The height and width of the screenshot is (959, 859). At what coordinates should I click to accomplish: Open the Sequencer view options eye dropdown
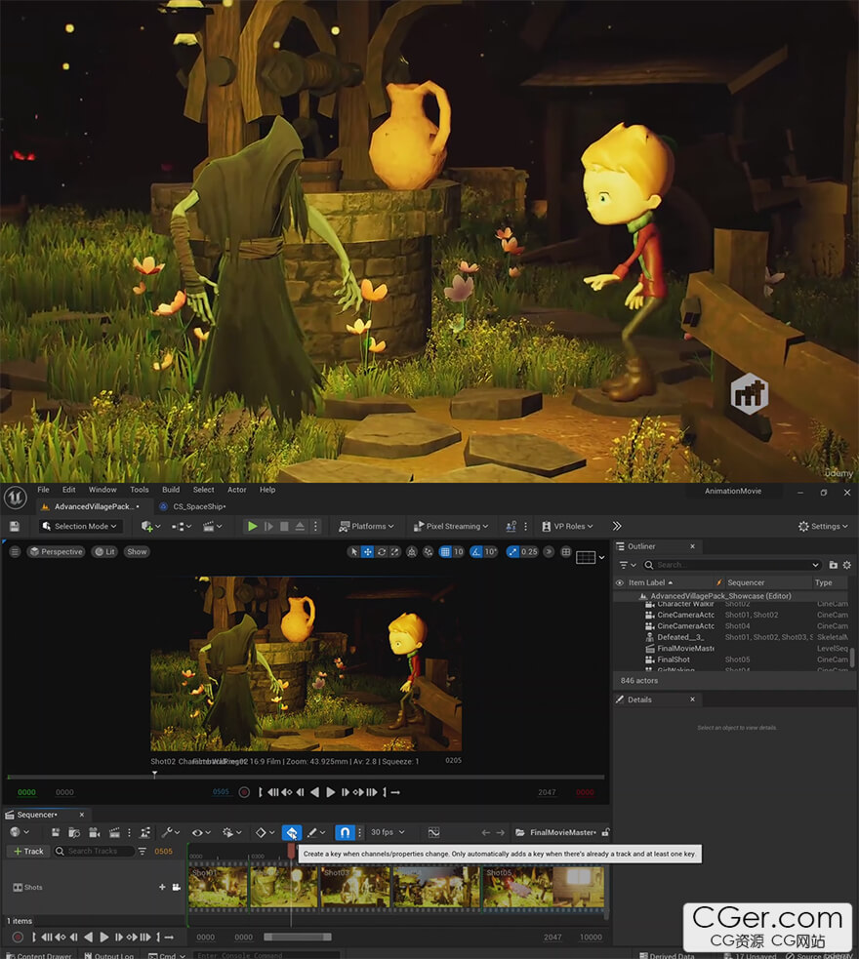click(200, 832)
